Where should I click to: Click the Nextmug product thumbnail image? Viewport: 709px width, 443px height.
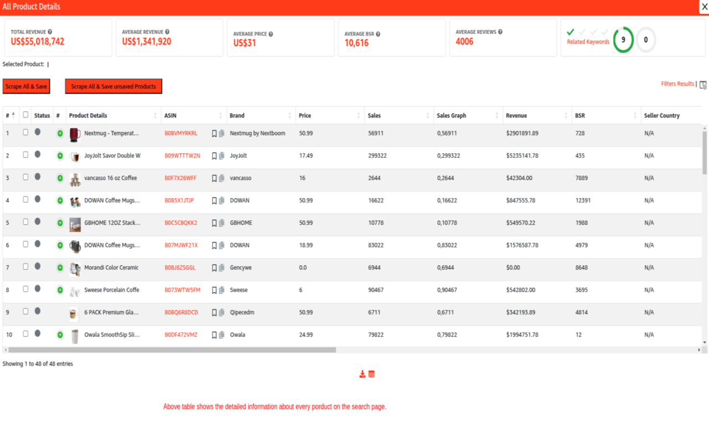pyautogui.click(x=75, y=135)
